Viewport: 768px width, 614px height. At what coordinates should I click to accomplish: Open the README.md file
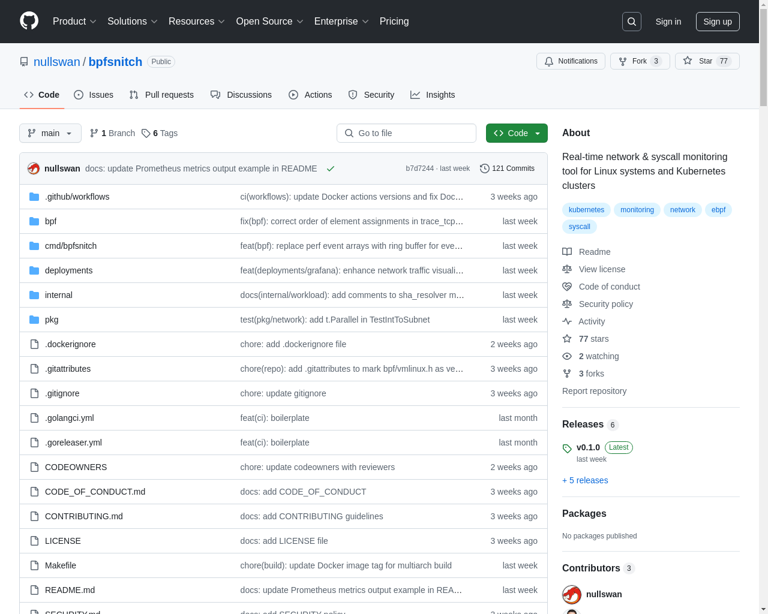click(x=70, y=590)
